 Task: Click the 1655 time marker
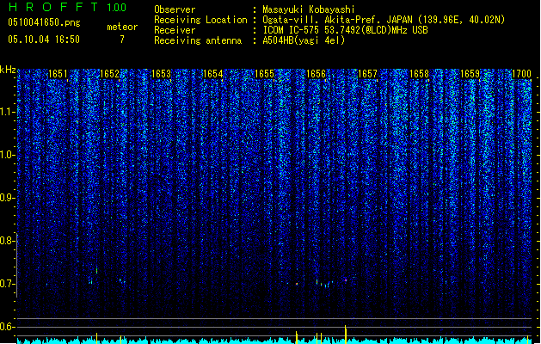[264, 74]
